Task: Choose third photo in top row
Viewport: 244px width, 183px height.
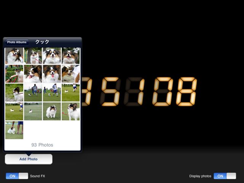Action: coord(52,56)
